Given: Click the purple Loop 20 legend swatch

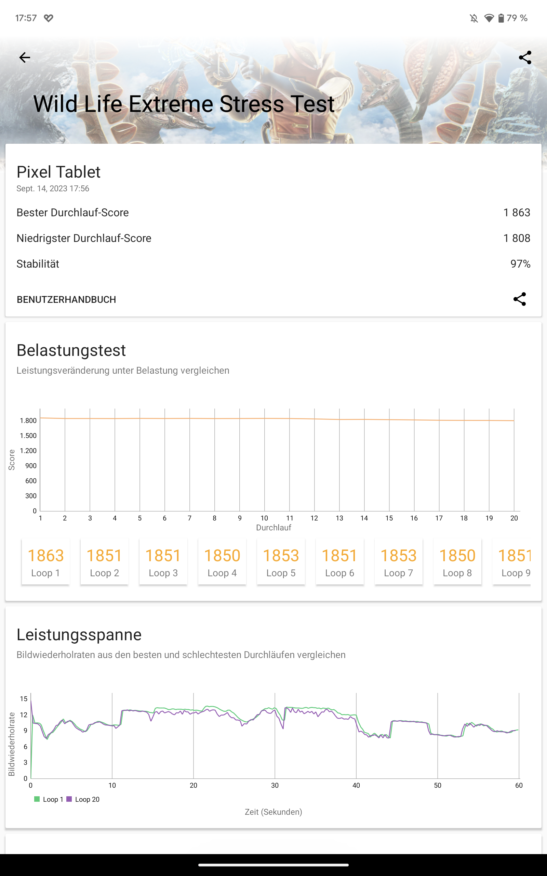Looking at the screenshot, I should (x=69, y=799).
